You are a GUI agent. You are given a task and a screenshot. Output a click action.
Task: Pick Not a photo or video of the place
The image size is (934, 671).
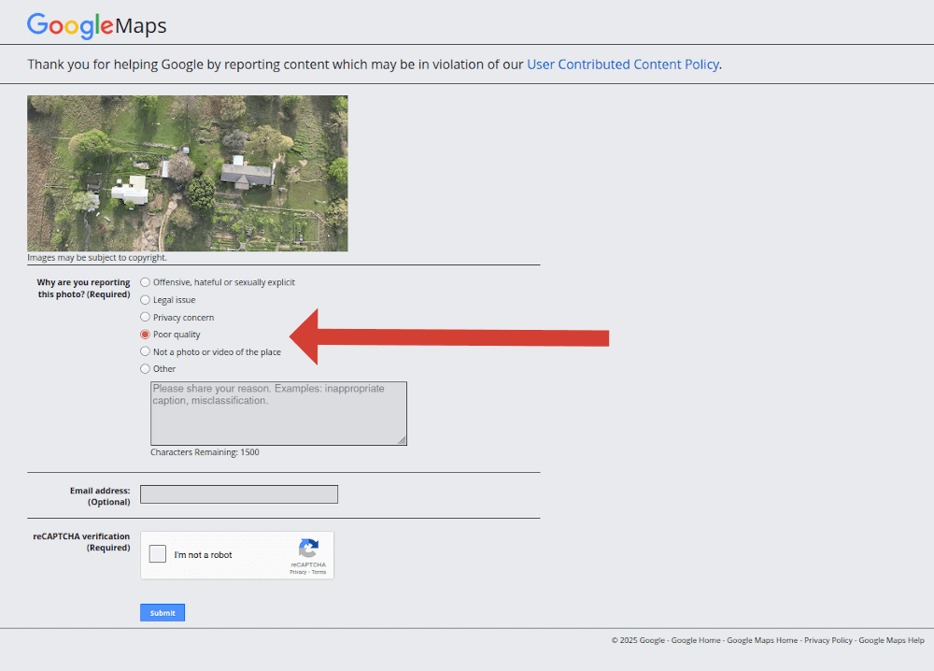(x=145, y=350)
